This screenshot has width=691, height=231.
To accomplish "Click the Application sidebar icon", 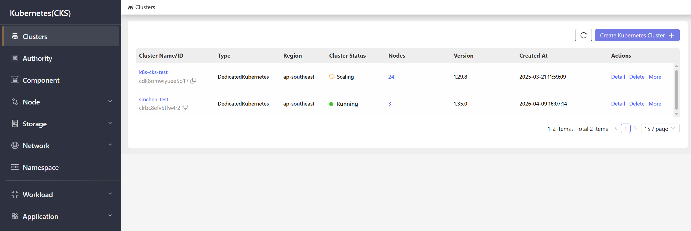I will point(15,216).
